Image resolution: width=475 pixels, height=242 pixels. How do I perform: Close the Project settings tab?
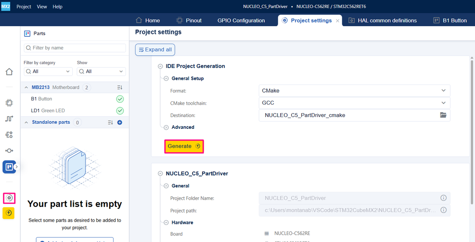click(338, 21)
